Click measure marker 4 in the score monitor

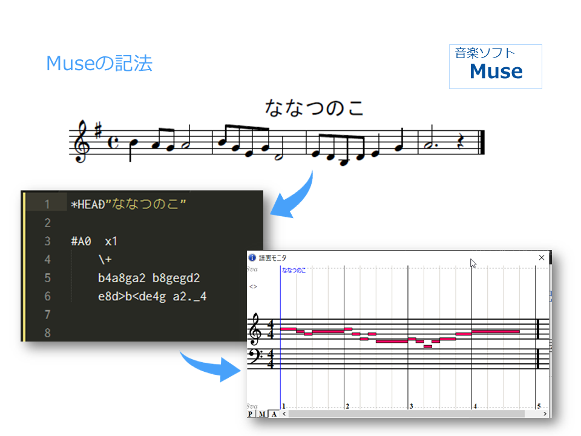point(475,406)
